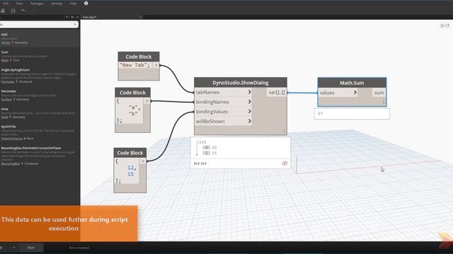The width and height of the screenshot is (453, 254).
Task: Select the Area search result
Action: tap(40, 113)
